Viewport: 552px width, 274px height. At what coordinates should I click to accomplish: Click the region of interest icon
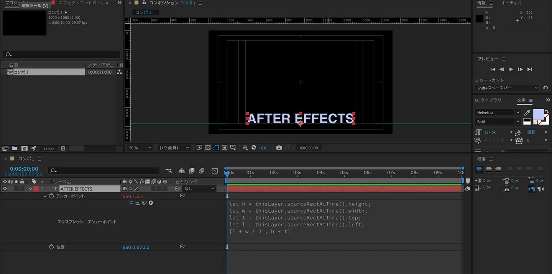click(225, 148)
